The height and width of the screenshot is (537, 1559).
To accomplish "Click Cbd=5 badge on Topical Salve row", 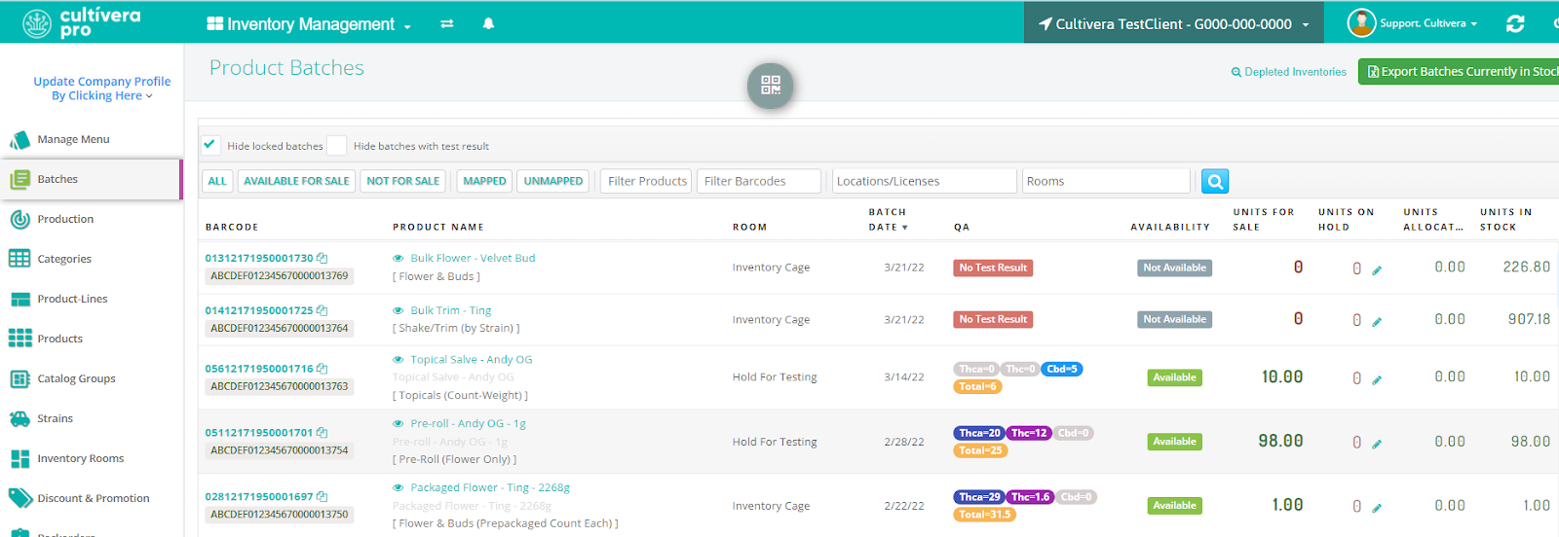I will (1062, 369).
